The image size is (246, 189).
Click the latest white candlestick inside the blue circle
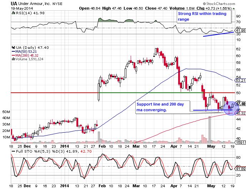click(x=232, y=105)
